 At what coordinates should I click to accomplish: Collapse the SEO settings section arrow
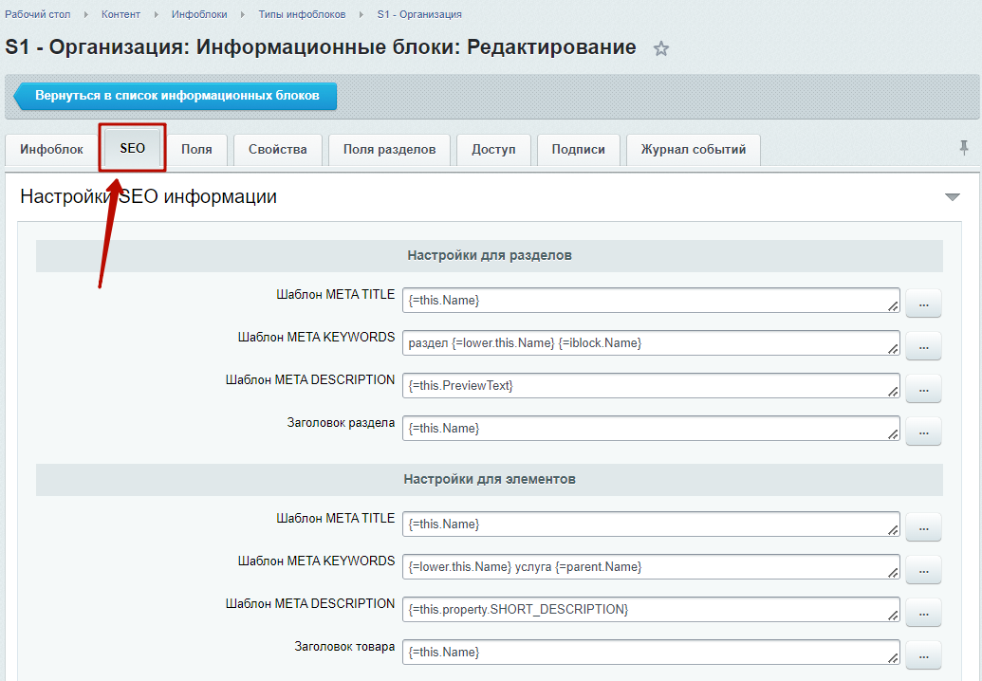(953, 197)
